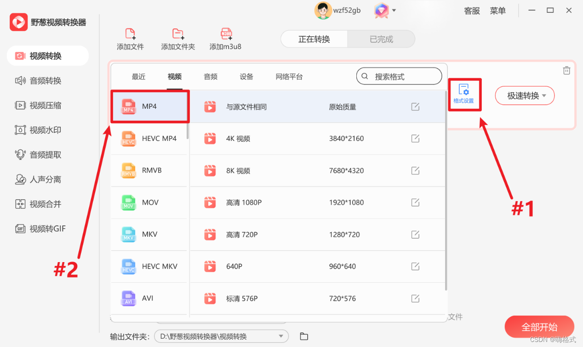Select the MP4 format

[x=150, y=106]
